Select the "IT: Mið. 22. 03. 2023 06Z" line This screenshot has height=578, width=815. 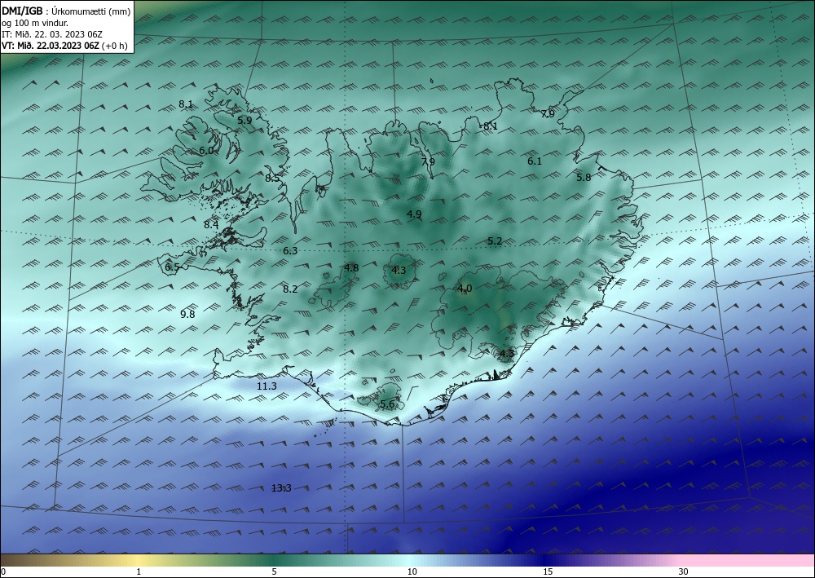tap(52, 34)
